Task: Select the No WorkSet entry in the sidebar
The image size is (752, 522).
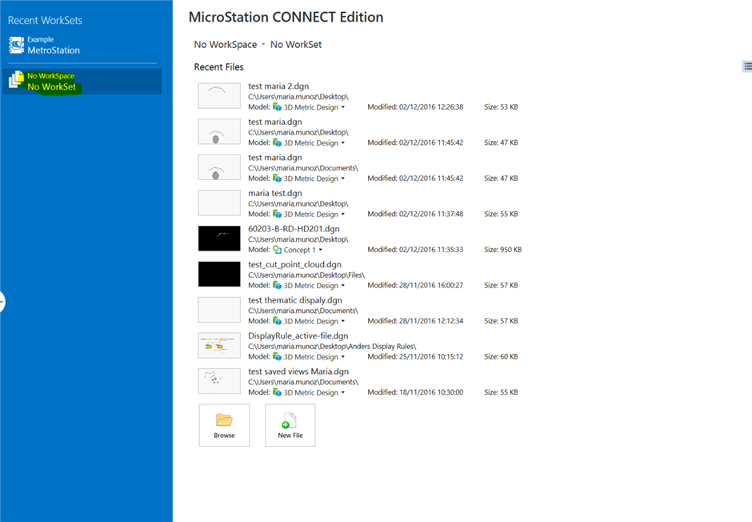Action: coord(82,81)
